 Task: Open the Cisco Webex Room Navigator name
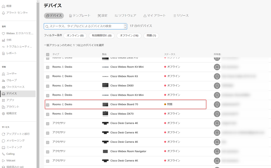click(128, 151)
